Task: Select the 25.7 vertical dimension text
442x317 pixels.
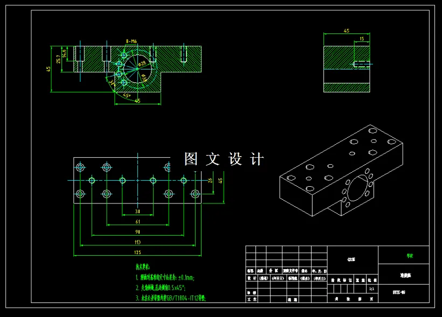Action: (58, 59)
